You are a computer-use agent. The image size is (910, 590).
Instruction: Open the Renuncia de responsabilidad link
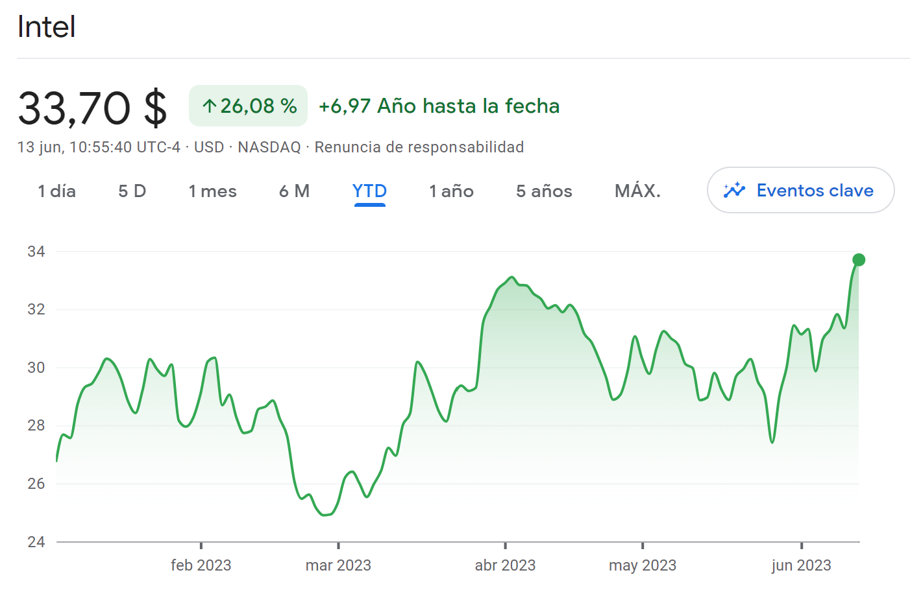[419, 147]
